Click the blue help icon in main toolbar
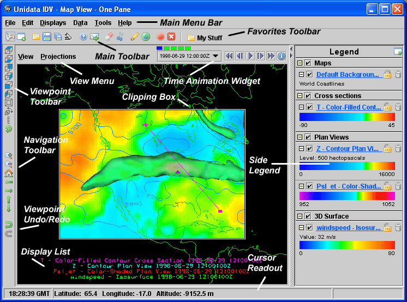This screenshot has height=302, width=407. [x=83, y=37]
